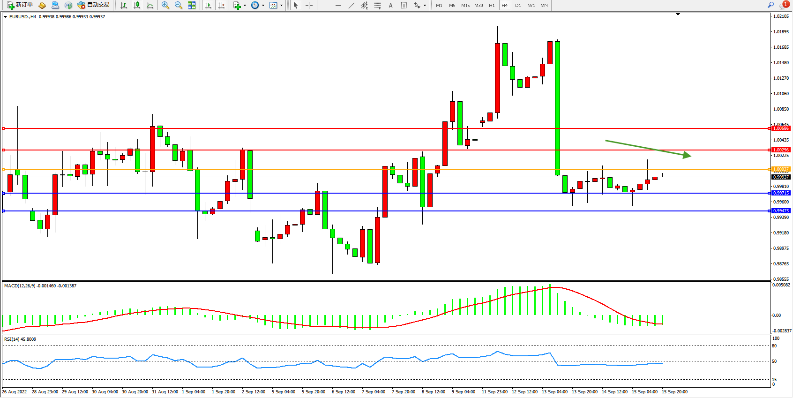This screenshot has height=398, width=793.
Task: Switch chart to line chart mode
Action: click(150, 5)
